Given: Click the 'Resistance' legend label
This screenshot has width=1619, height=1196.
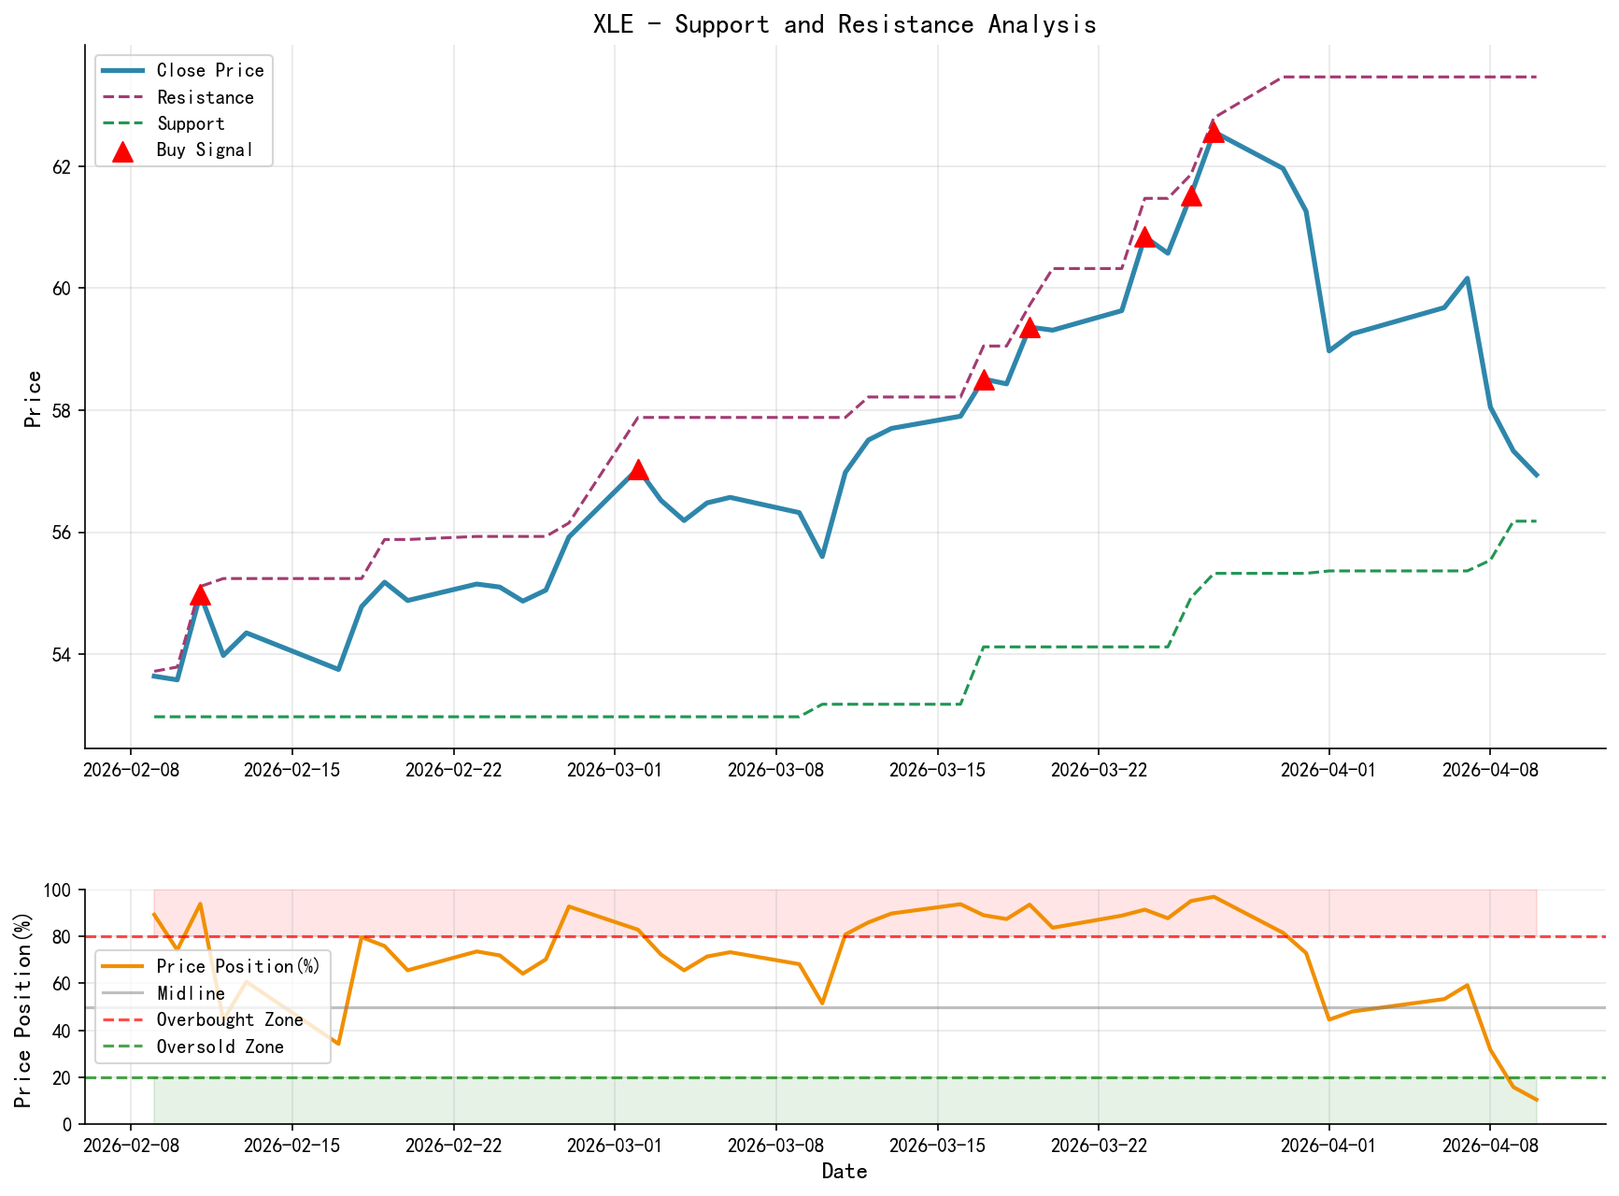Looking at the screenshot, I should pos(206,97).
